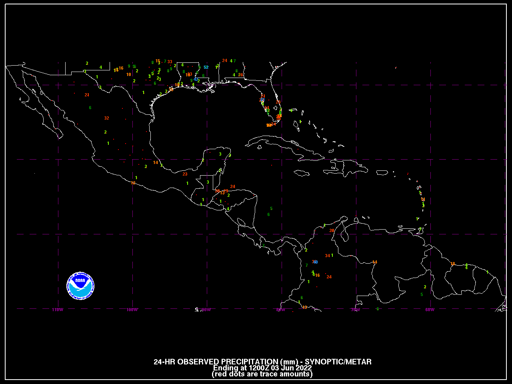Viewport: 512px width, 384px height.
Task: Select the 32 reading in central Mexico
Action: tap(106, 118)
